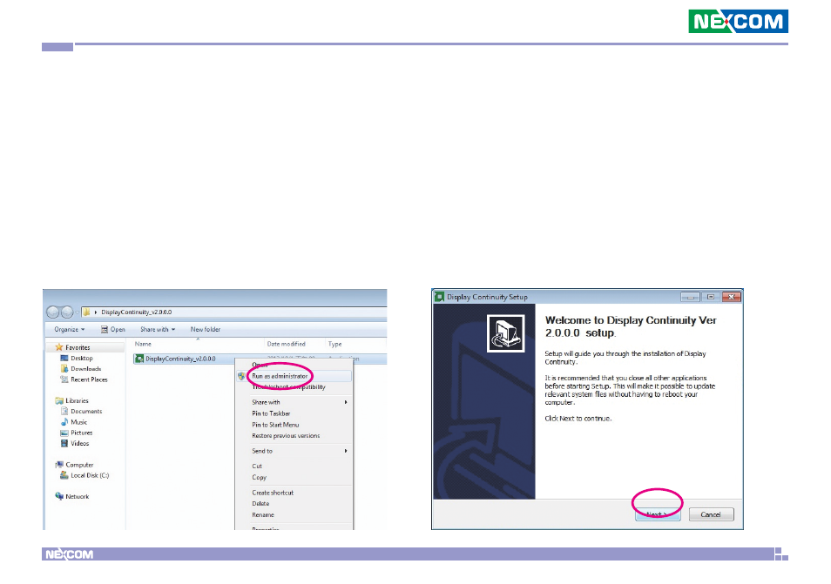Click the Libraries icon in the navigation pane
Viewport: 831px width, 584px height.
[x=59, y=401]
